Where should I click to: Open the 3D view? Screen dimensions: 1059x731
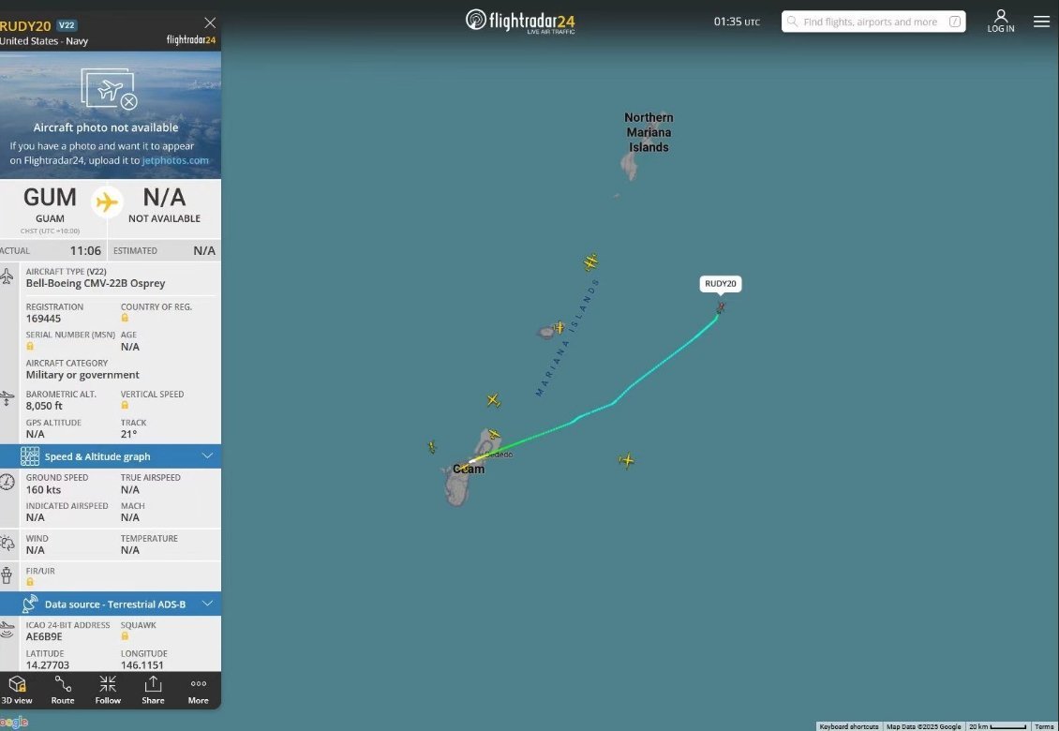coord(16,691)
